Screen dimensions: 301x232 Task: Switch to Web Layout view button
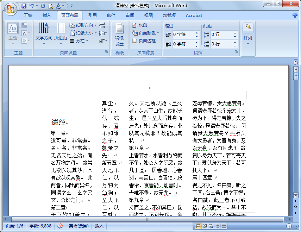tap(210, 226)
